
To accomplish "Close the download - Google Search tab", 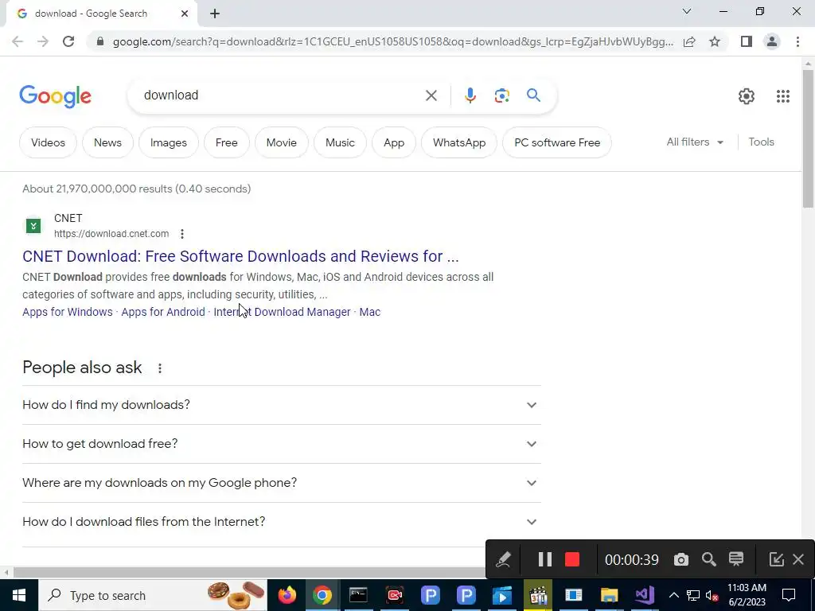I will [185, 14].
